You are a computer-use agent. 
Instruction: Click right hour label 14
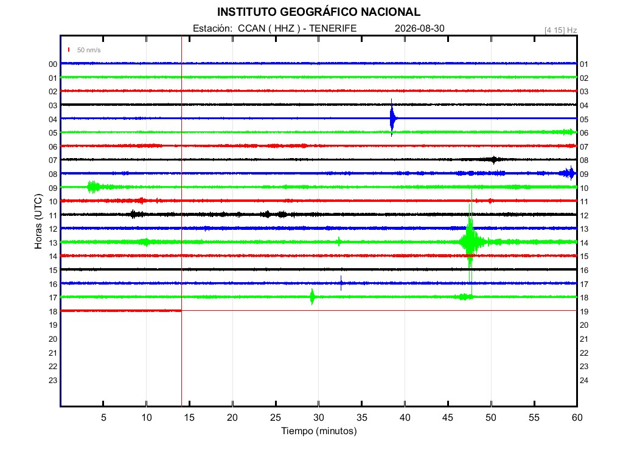click(584, 243)
